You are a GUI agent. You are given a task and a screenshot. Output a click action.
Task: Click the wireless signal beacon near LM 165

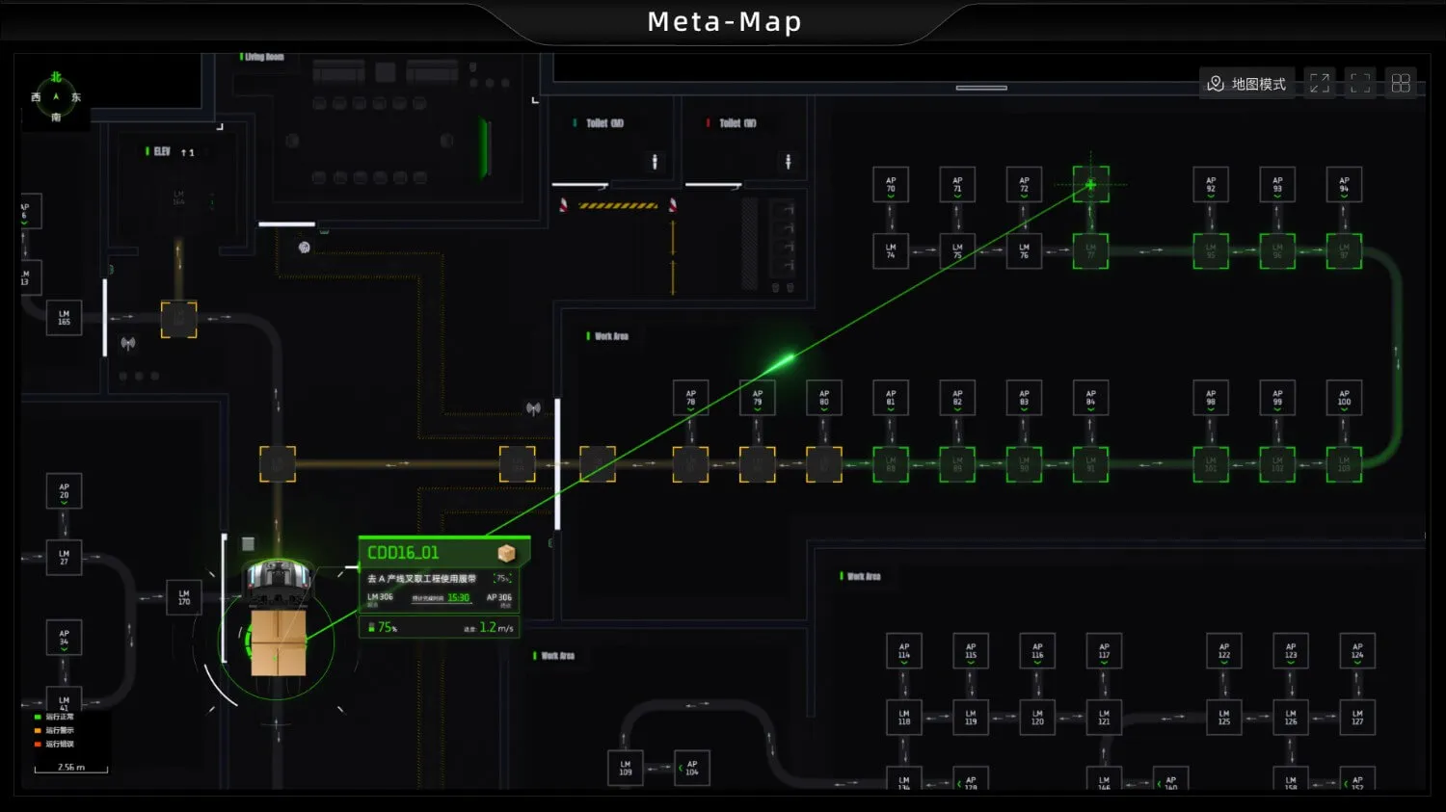click(128, 343)
